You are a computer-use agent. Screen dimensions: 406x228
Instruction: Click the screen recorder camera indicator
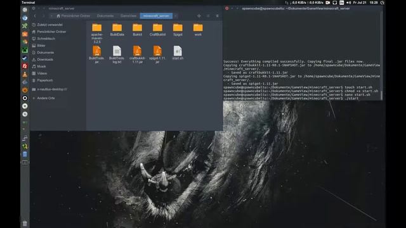(x=328, y=3)
